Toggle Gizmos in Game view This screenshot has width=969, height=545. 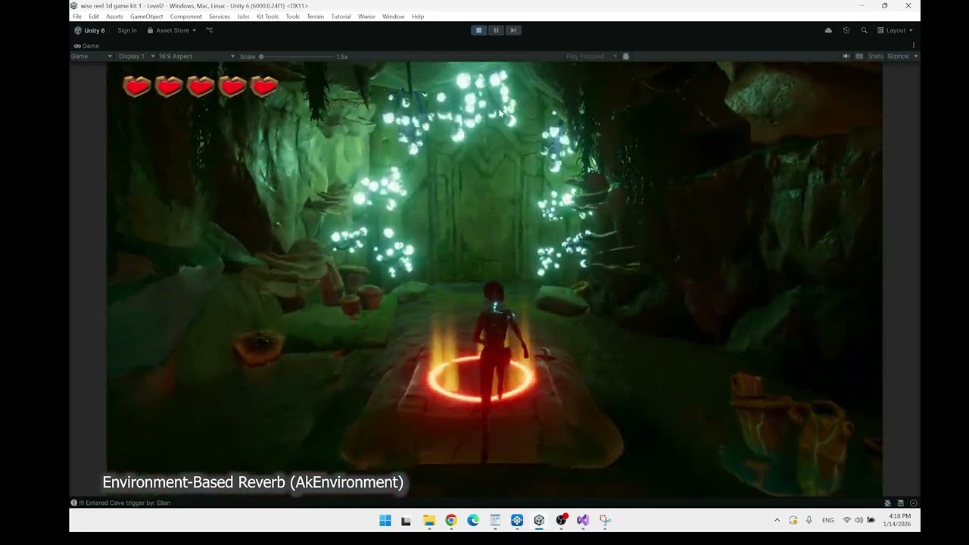click(898, 57)
